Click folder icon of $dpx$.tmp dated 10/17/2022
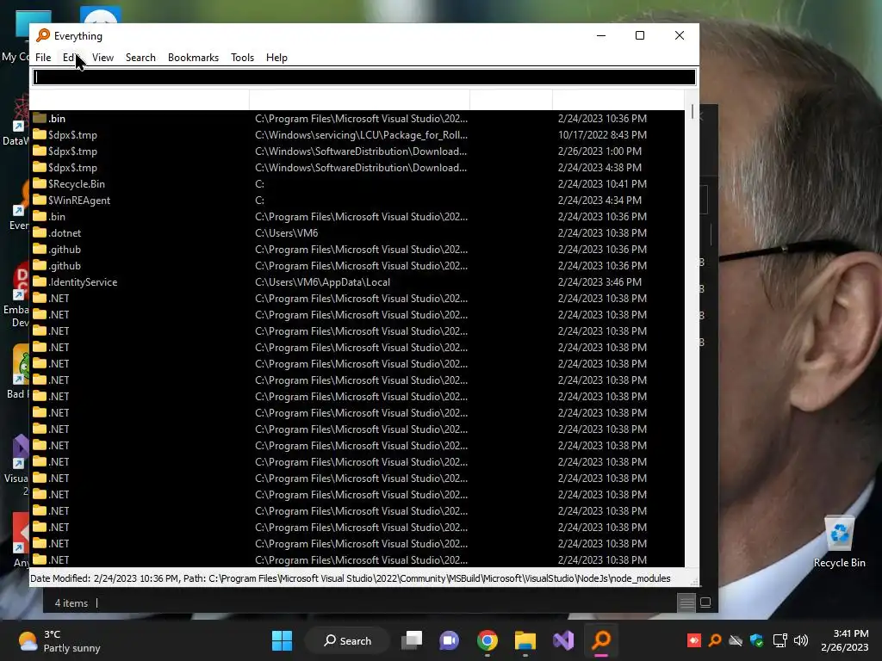This screenshot has height=661, width=882. click(x=40, y=135)
